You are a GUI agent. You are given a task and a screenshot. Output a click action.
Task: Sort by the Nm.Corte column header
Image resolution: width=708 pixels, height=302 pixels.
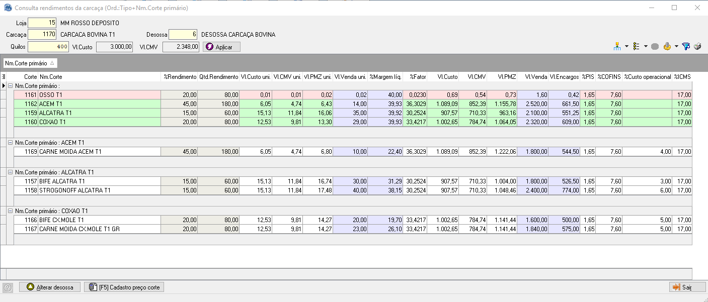[100, 77]
